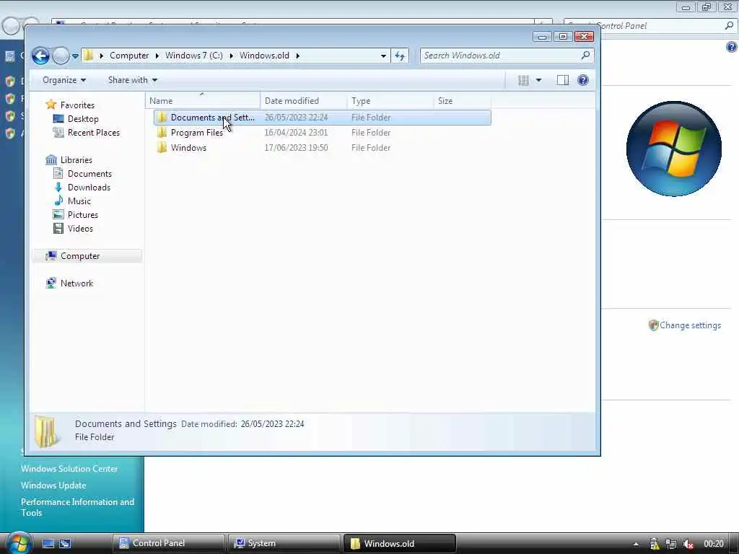
Task: Sort by the Type column header
Action: pos(390,100)
